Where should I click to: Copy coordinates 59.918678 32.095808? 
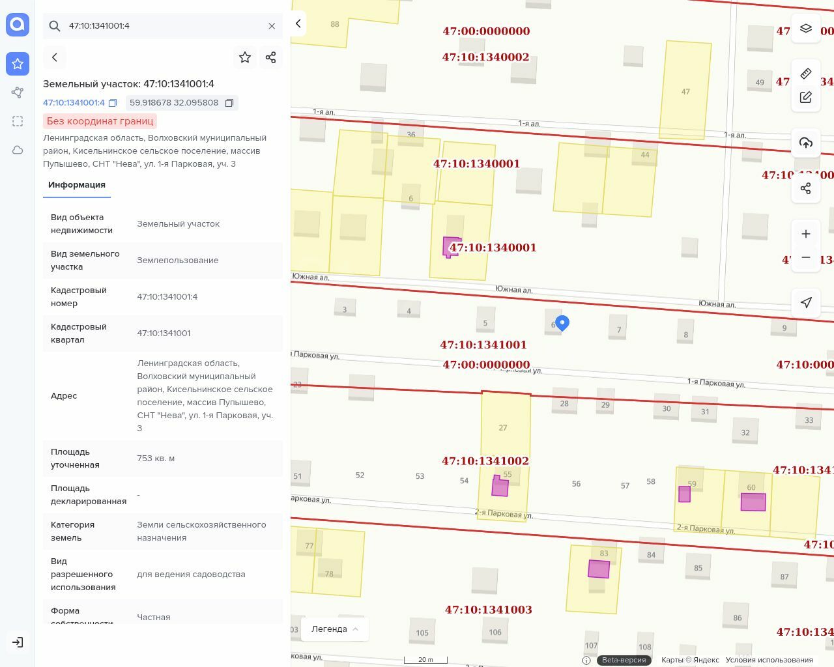click(229, 103)
